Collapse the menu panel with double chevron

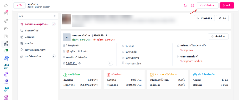pos(55,16)
